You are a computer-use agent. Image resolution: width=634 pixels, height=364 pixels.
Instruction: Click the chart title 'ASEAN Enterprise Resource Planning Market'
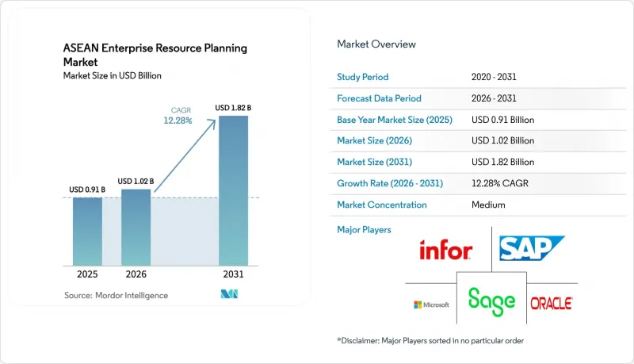point(155,55)
